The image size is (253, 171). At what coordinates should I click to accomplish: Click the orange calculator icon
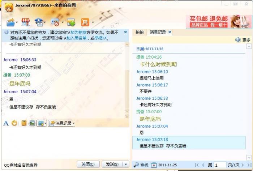click(24, 123)
